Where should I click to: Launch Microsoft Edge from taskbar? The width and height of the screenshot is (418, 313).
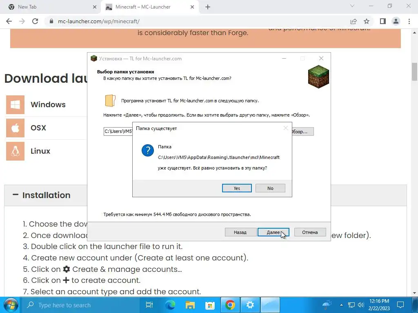click(170, 305)
